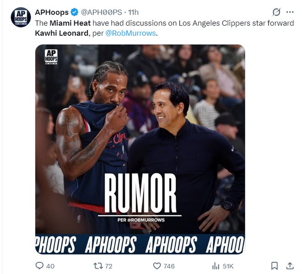Open the three-dot more options menu

tap(290, 12)
